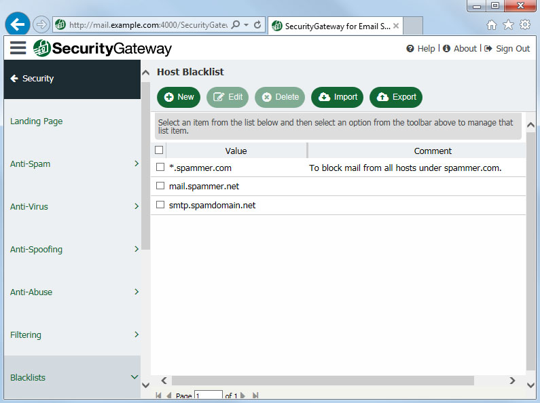The width and height of the screenshot is (540, 403).
Task: Open the Landing Page menu item
Action: point(36,121)
